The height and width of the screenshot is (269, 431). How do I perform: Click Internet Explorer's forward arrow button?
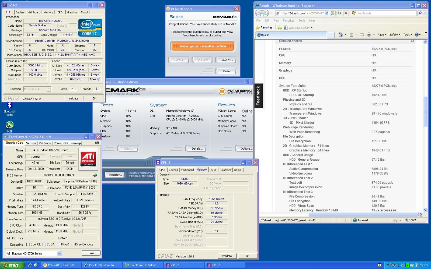point(266,13)
